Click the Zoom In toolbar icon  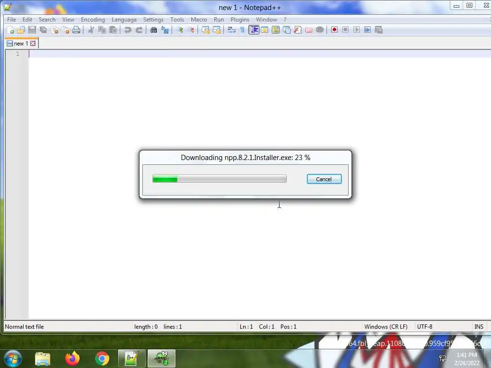[180, 30]
